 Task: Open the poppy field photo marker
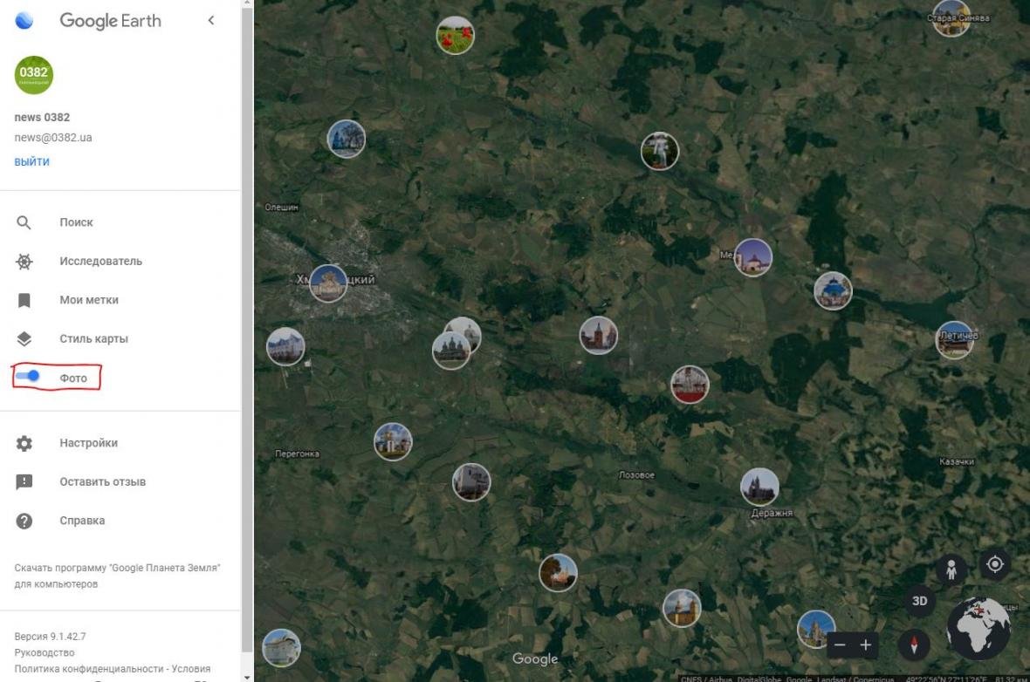pos(456,36)
